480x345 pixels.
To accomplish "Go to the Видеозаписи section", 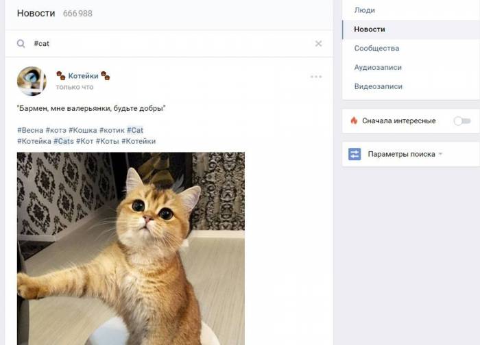I will 378,87.
